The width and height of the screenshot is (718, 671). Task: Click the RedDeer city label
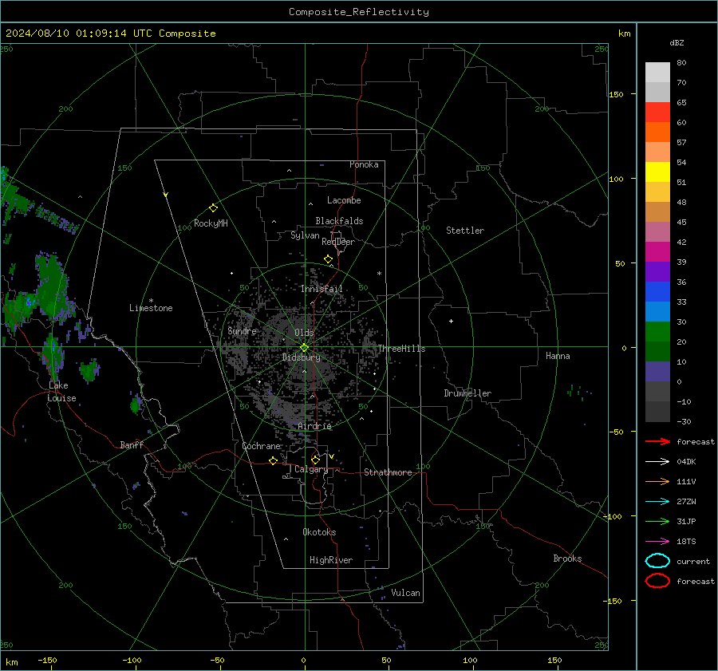tap(338, 242)
